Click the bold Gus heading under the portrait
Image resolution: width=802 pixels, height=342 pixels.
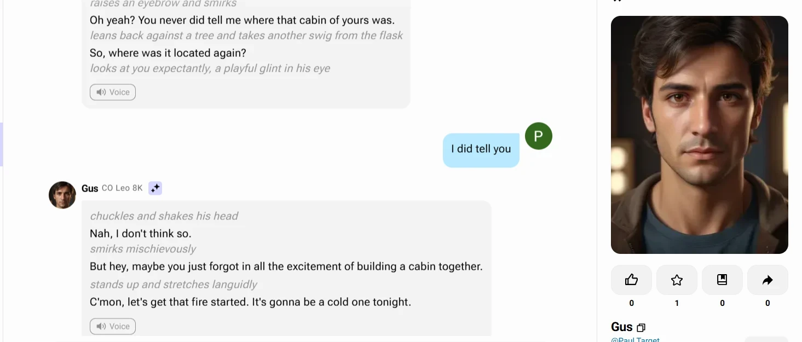pyautogui.click(x=622, y=327)
